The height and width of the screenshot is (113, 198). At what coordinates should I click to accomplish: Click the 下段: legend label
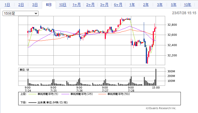(x=24, y=102)
